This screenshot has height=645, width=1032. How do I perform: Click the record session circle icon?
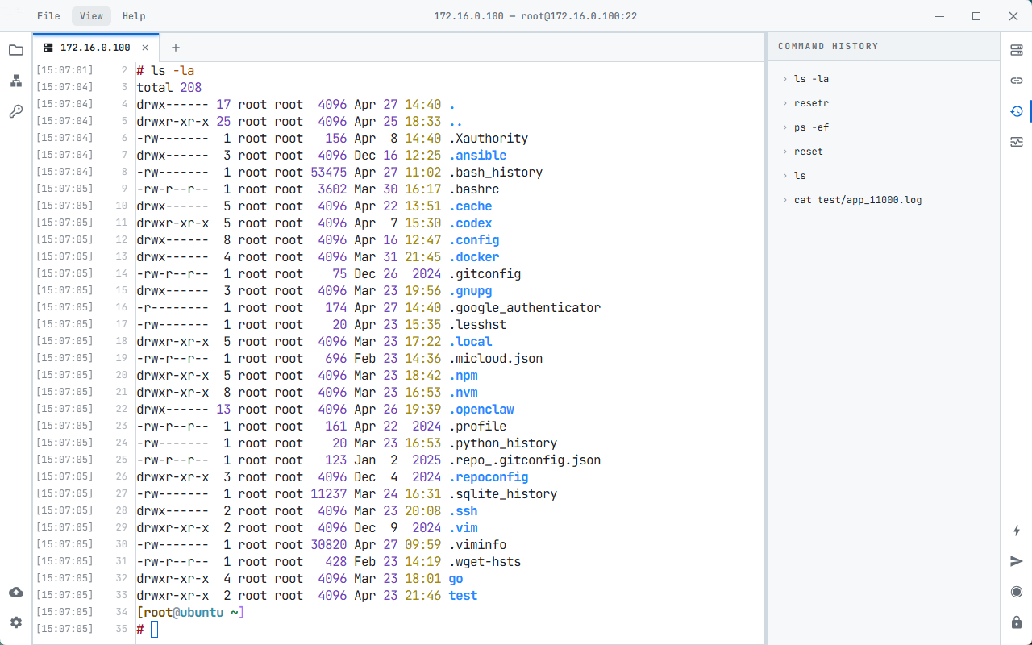pyautogui.click(x=1017, y=592)
